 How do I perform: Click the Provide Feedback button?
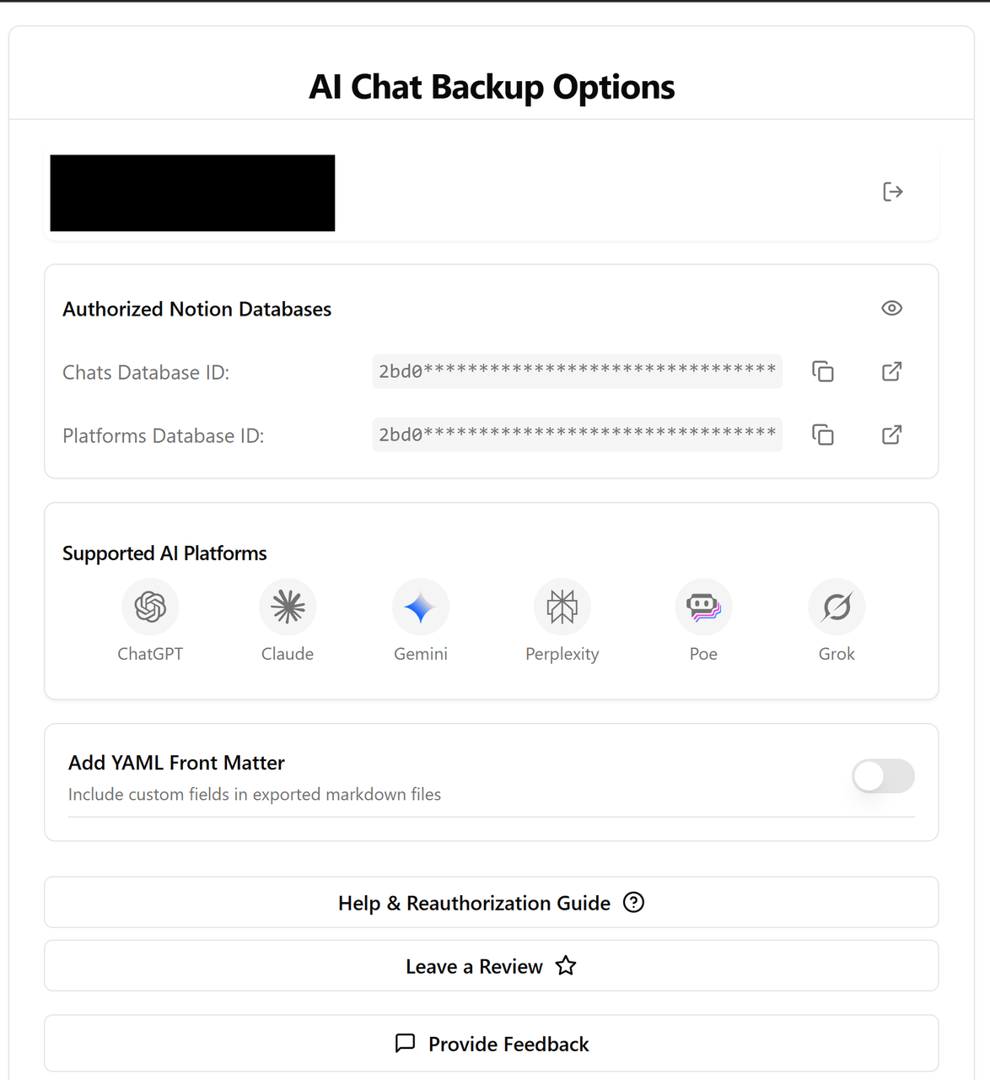[492, 1044]
